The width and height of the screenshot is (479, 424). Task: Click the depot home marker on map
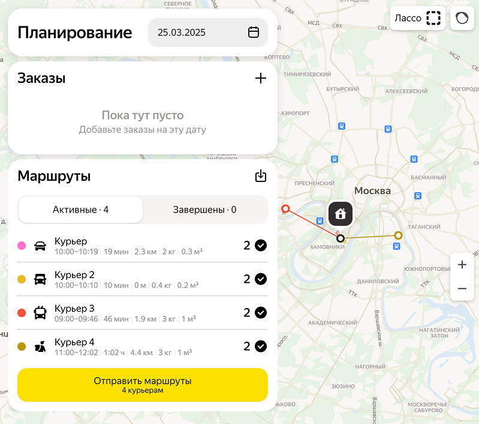coord(340,213)
